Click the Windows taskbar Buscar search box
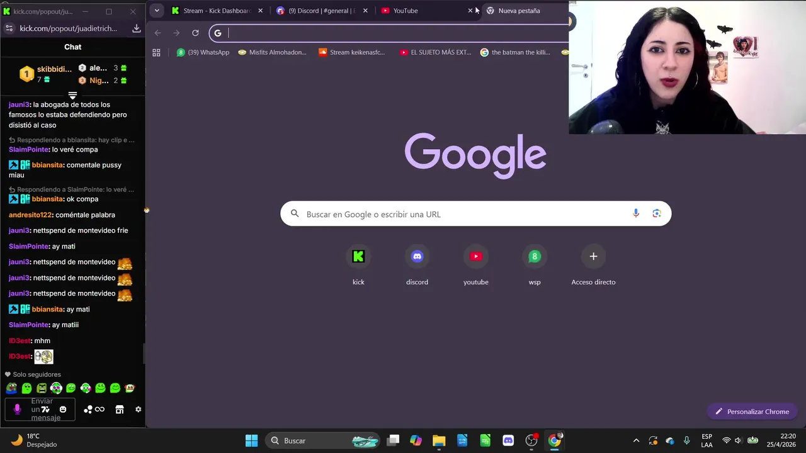 322,440
